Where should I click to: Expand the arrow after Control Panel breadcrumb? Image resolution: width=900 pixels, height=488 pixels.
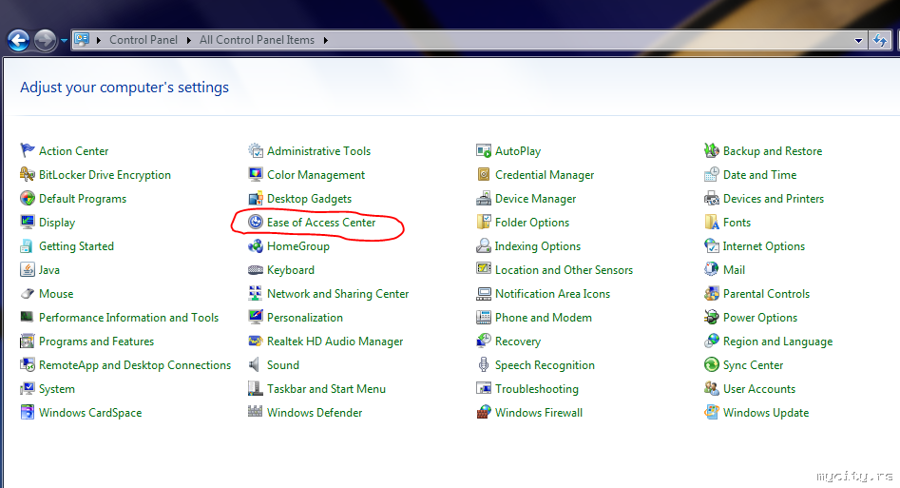189,40
